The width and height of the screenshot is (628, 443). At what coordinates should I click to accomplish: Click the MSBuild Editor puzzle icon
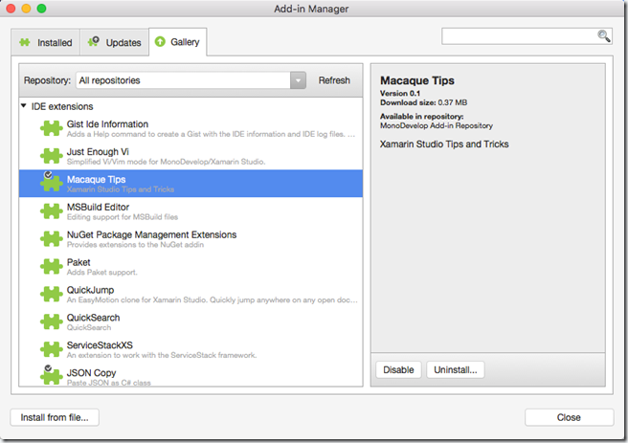tap(52, 211)
